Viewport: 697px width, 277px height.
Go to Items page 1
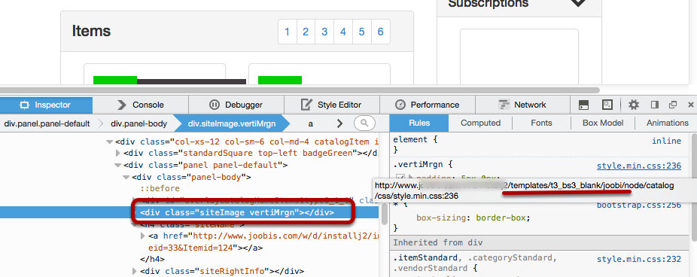click(288, 32)
